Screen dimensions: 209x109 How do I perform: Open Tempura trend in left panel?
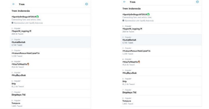pos(16,103)
